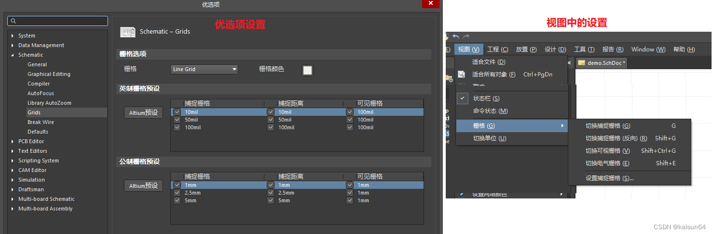
Task: Click the Schematic – Grids header icon
Action: tap(128, 32)
